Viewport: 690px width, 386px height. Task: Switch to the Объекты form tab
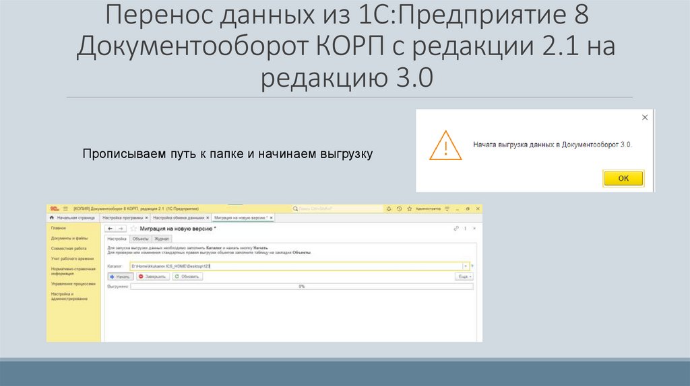coord(140,239)
